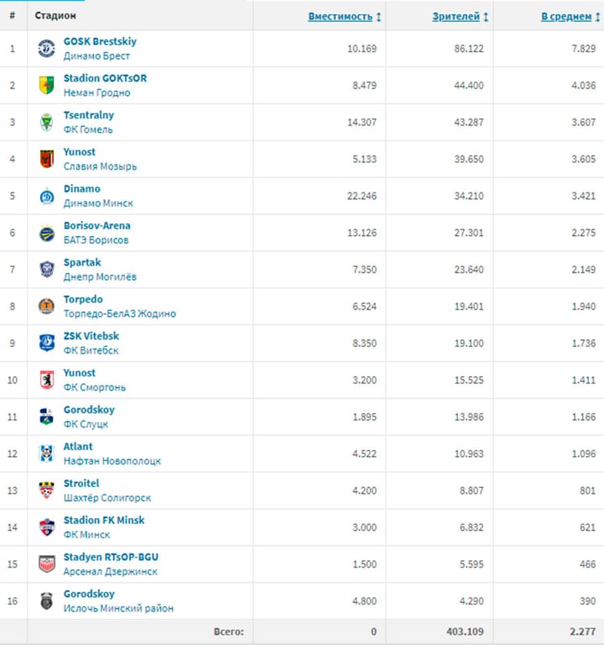Open the Stadion FK Minsk link
The width and height of the screenshot is (604, 645).
(x=104, y=520)
